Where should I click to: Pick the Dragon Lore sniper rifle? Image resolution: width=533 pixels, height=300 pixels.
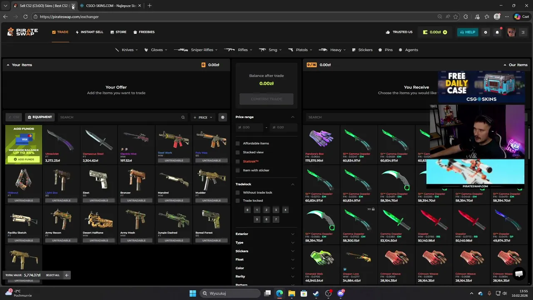click(x=359, y=265)
